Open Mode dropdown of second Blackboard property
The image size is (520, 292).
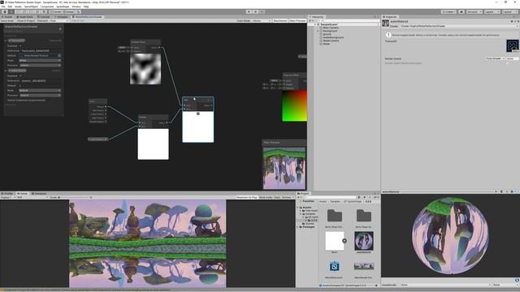click(x=40, y=90)
